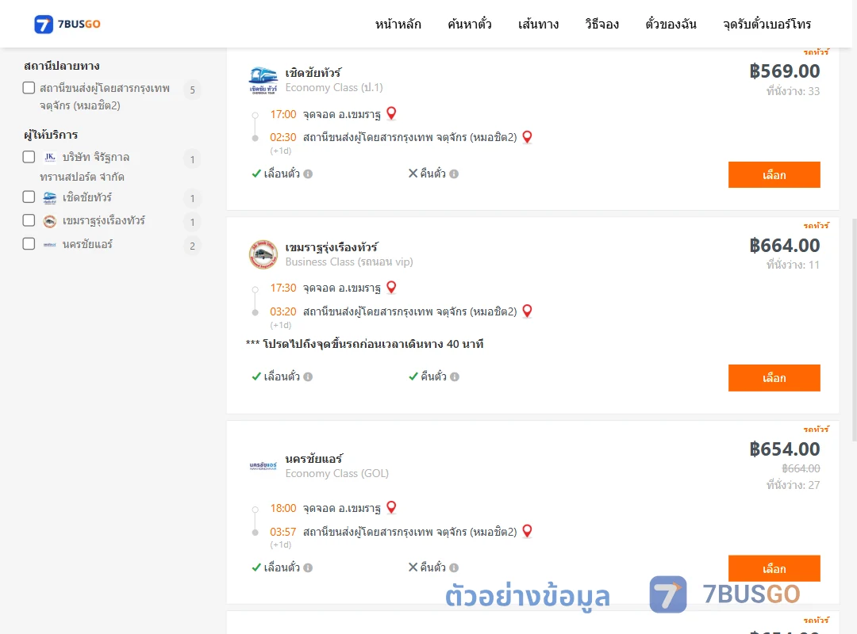Click struck-through price ฿664.00 on นครชัยแอร์ card
The width and height of the screenshot is (857, 634).
click(801, 468)
